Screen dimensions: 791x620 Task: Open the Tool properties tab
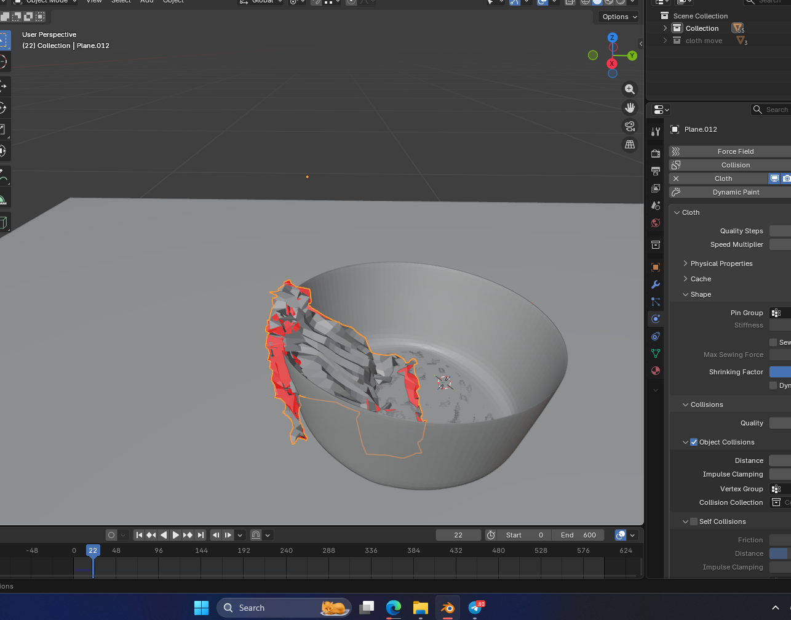[x=656, y=131]
